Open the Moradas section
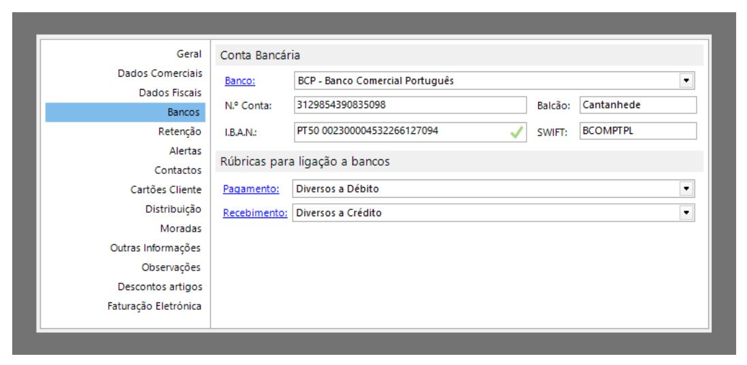747x365 pixels. (x=180, y=228)
